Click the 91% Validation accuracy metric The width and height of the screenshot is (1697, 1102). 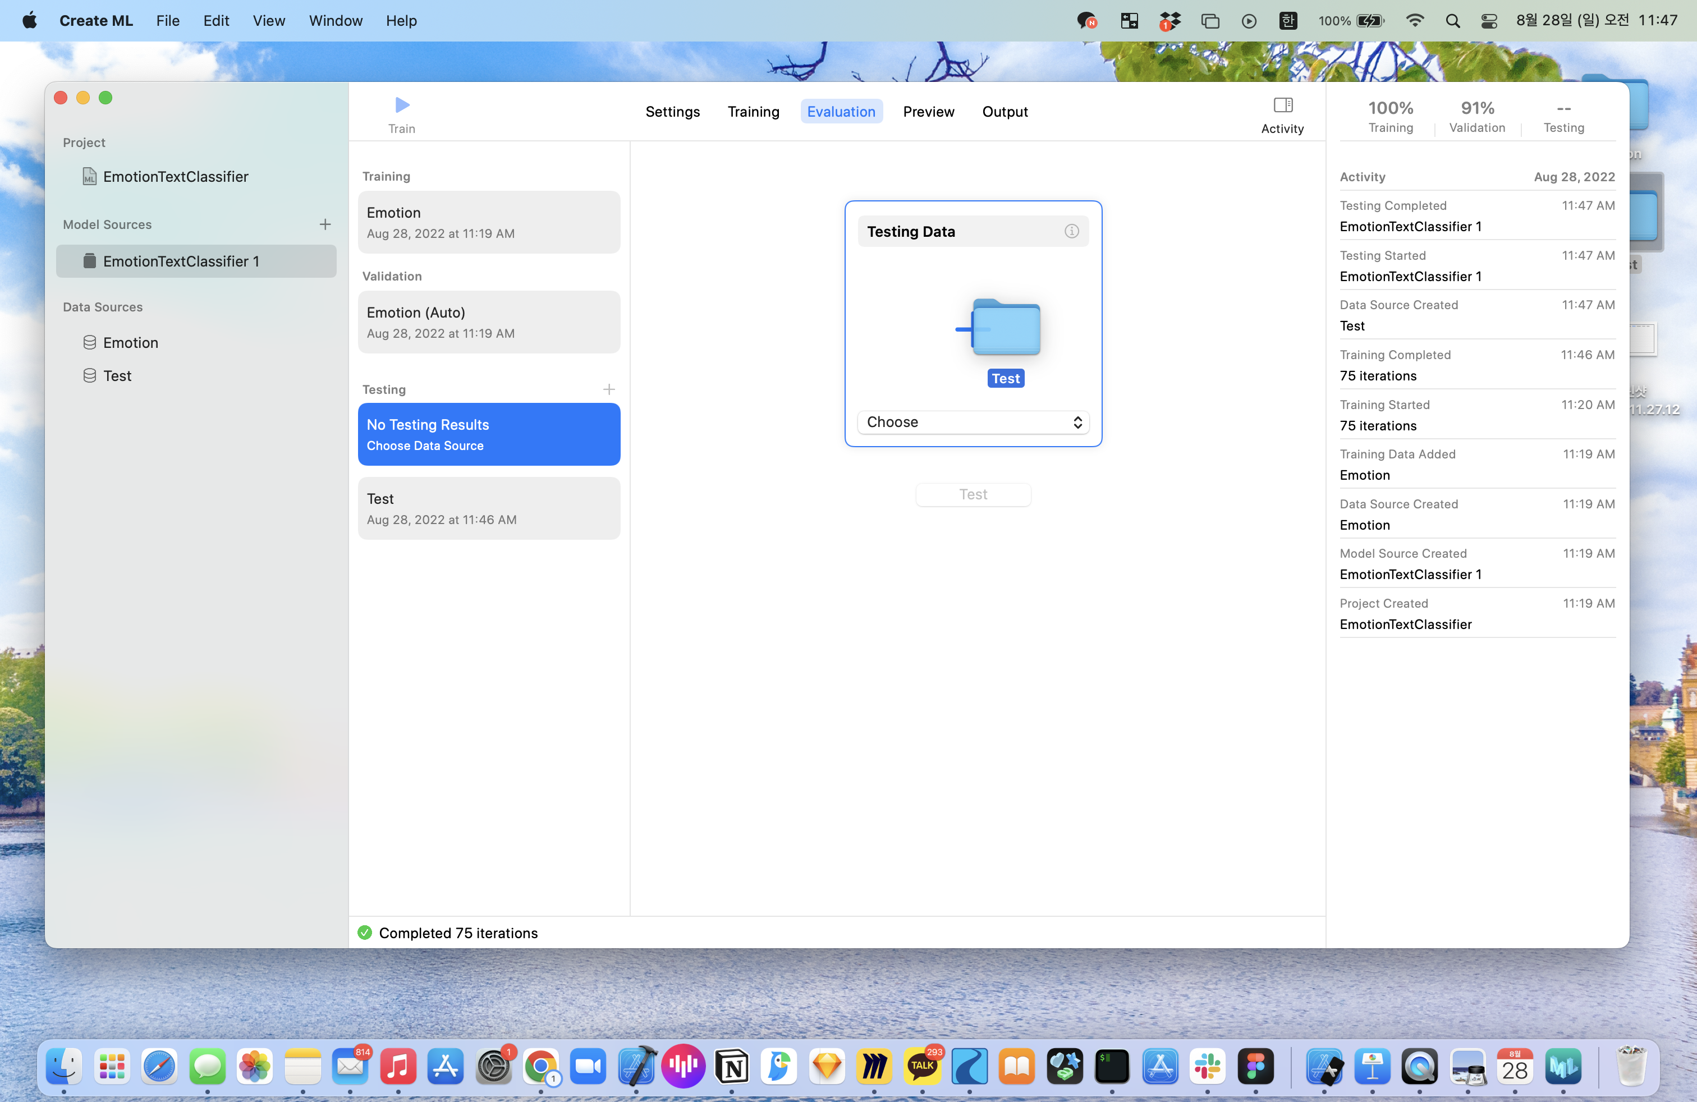coord(1478,116)
